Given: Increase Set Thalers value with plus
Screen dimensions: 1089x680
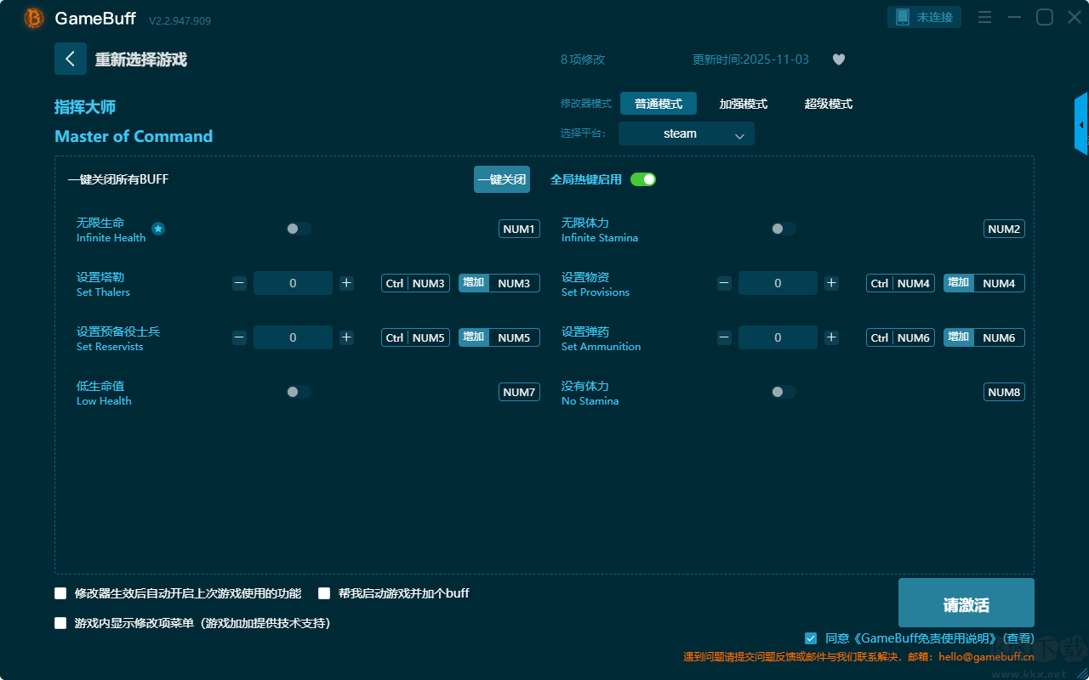Looking at the screenshot, I should [x=347, y=283].
